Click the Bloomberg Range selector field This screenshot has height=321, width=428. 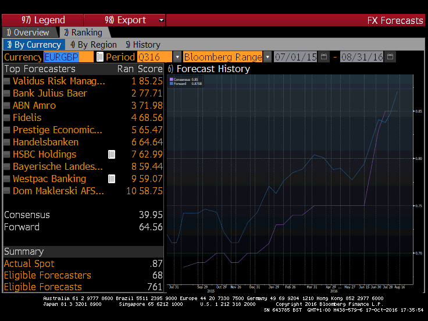tap(223, 57)
